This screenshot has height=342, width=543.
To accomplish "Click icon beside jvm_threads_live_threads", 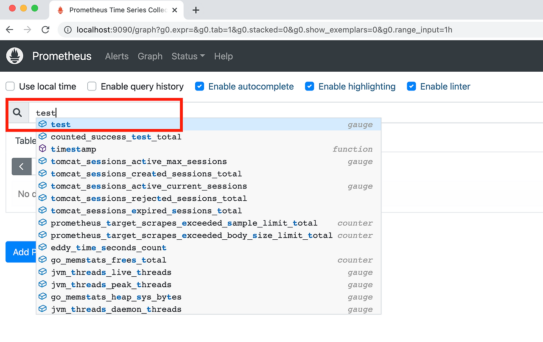I will [x=42, y=272].
